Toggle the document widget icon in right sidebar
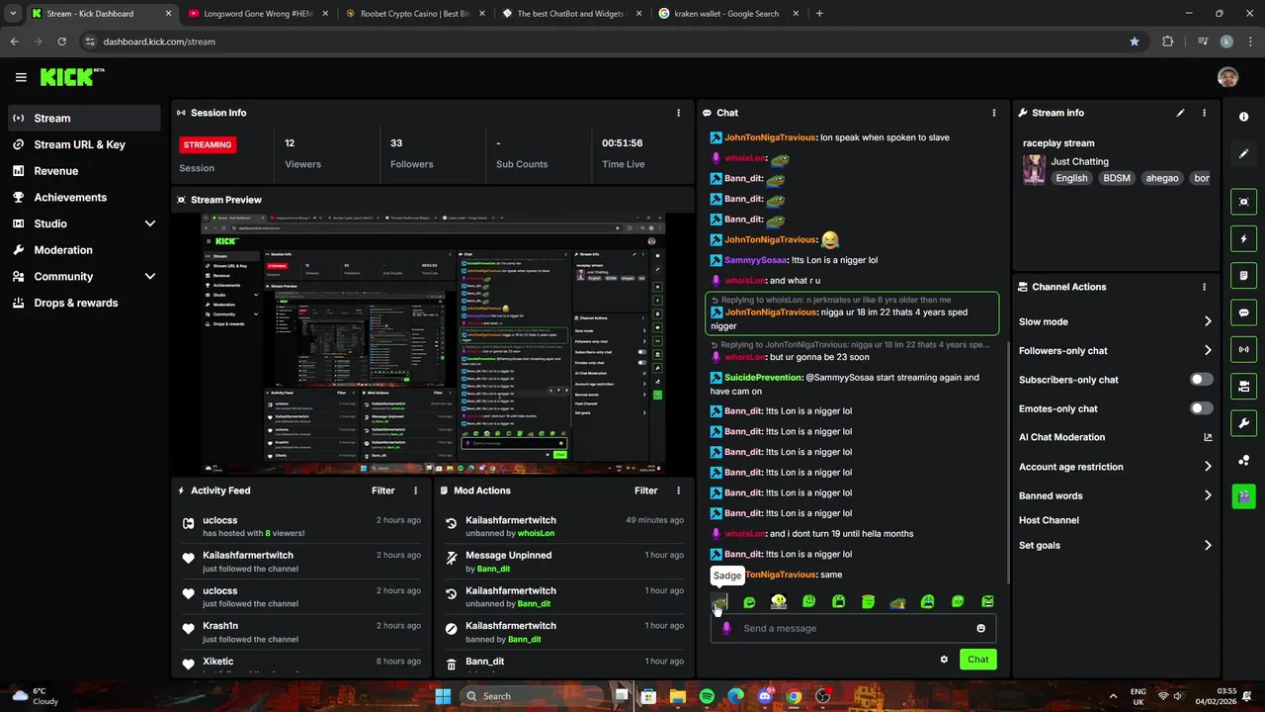This screenshot has width=1265, height=712. tap(1243, 275)
